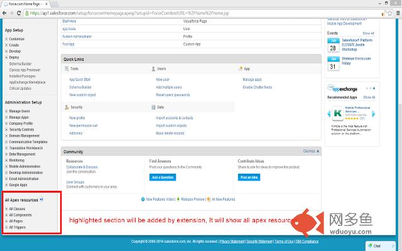Open Enable Chatter feeds link
402x251 pixels.
(x=257, y=87)
